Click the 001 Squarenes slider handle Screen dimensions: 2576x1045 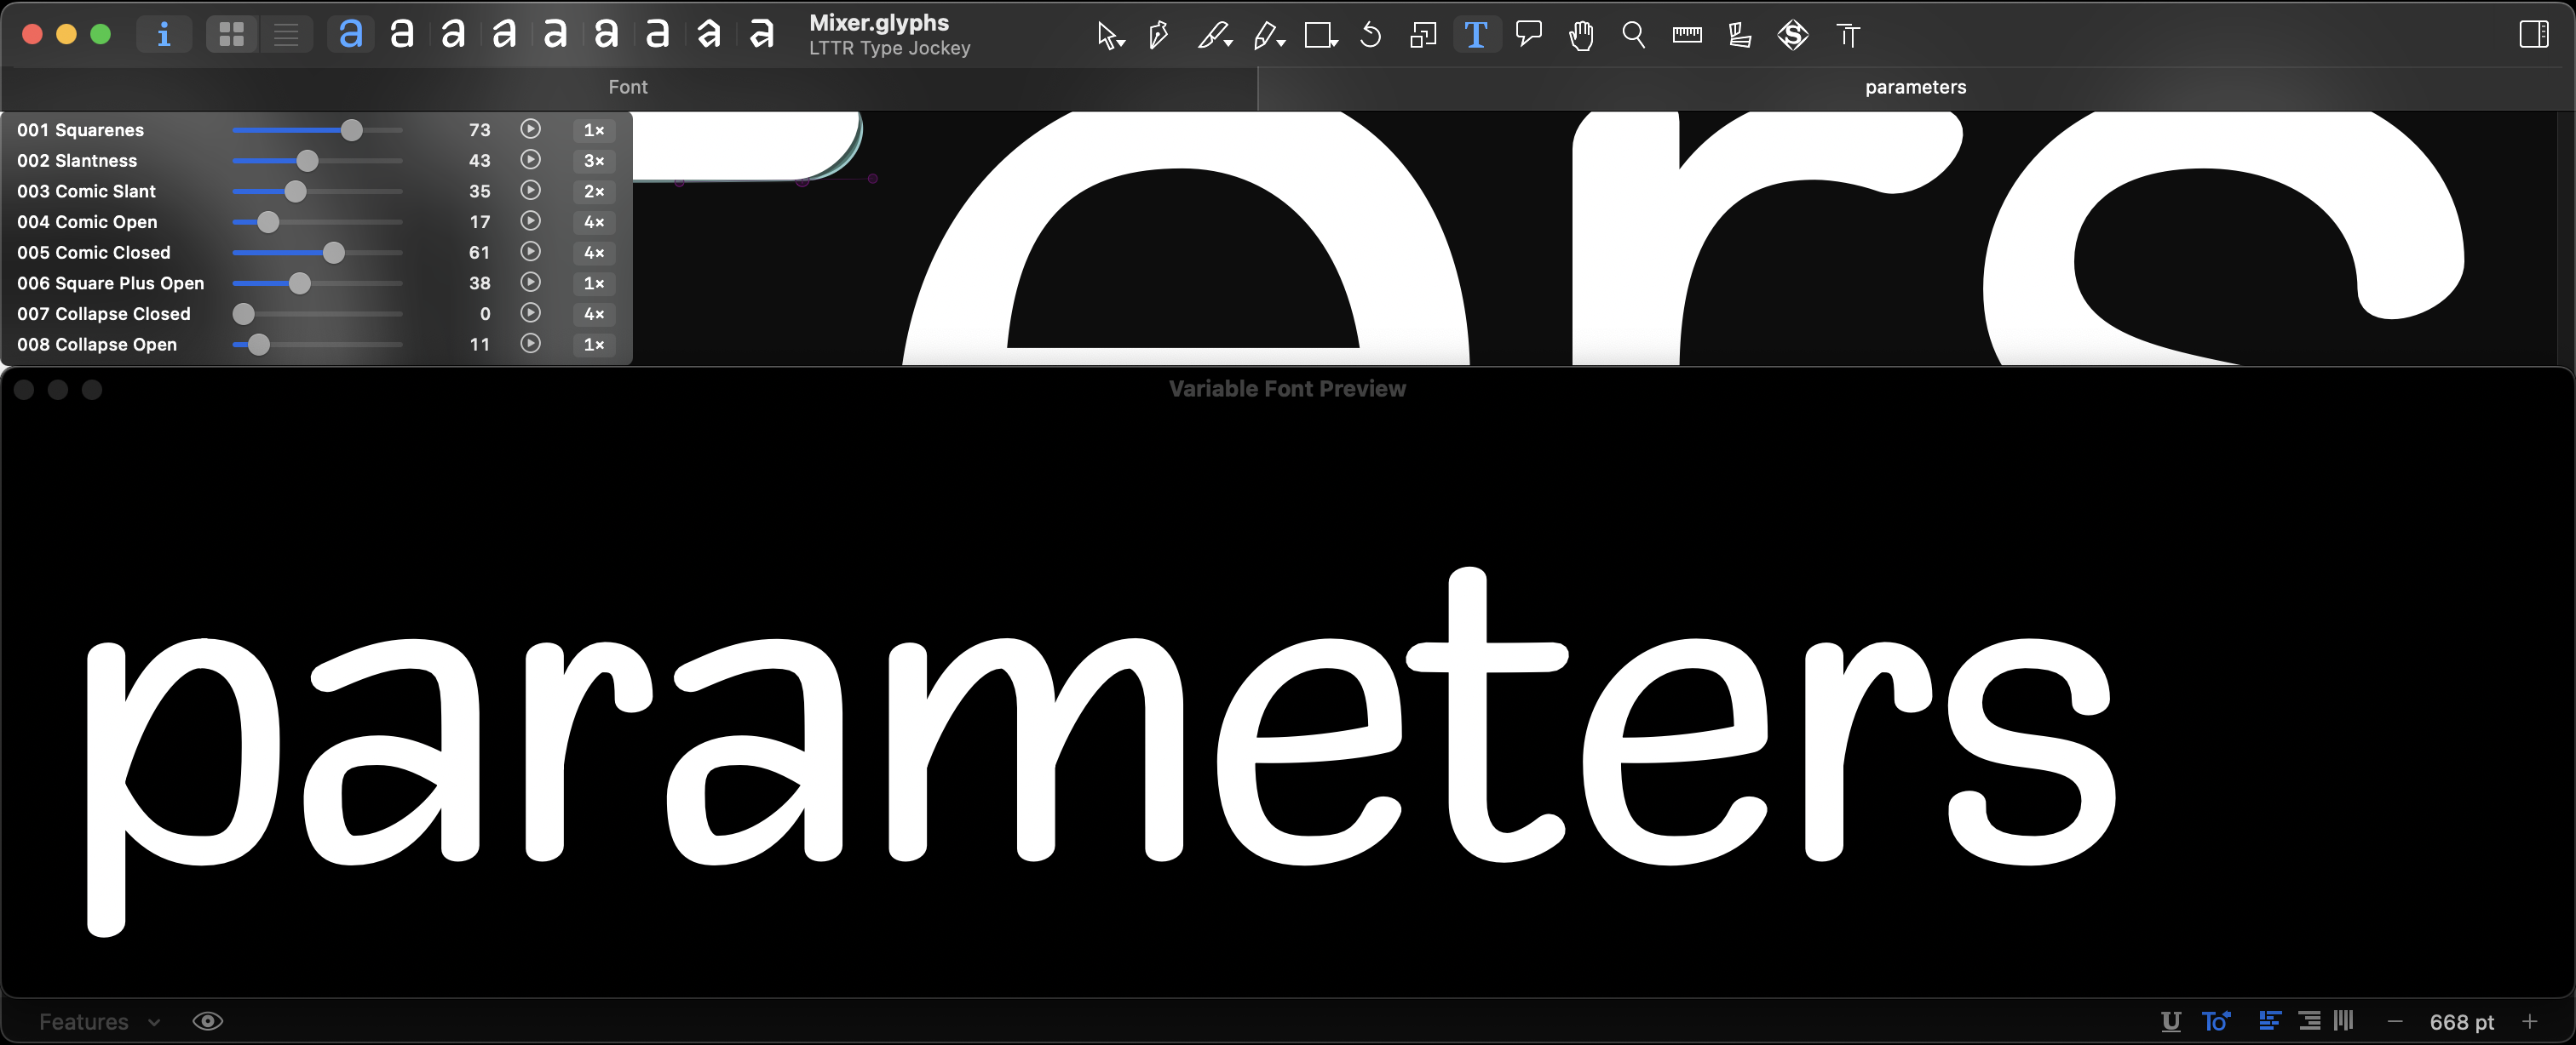[x=351, y=130]
